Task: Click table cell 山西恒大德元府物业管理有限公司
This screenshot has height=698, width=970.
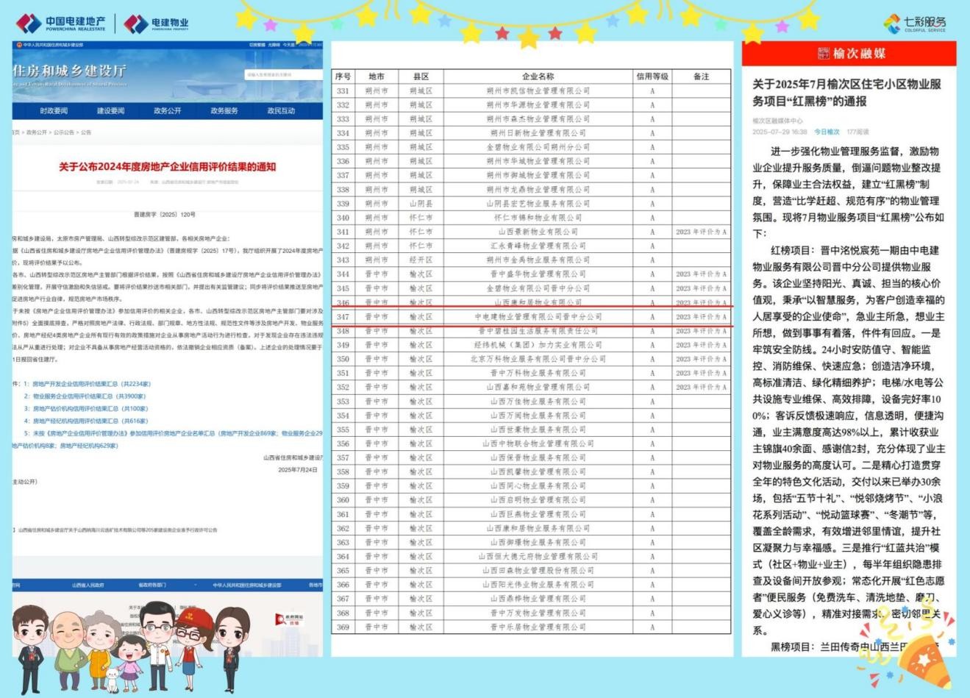Action: (538, 557)
